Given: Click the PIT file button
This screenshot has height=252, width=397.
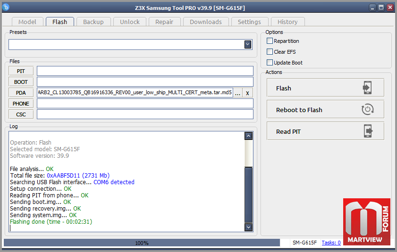Looking at the screenshot, I should coord(21,71).
